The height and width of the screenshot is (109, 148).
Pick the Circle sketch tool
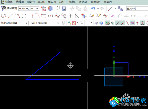(24, 16)
